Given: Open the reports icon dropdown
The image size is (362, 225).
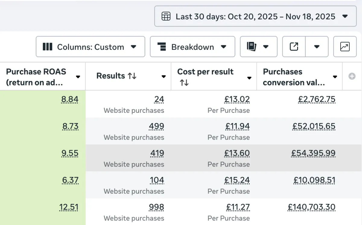Looking at the screenshot, I should click(x=258, y=47).
